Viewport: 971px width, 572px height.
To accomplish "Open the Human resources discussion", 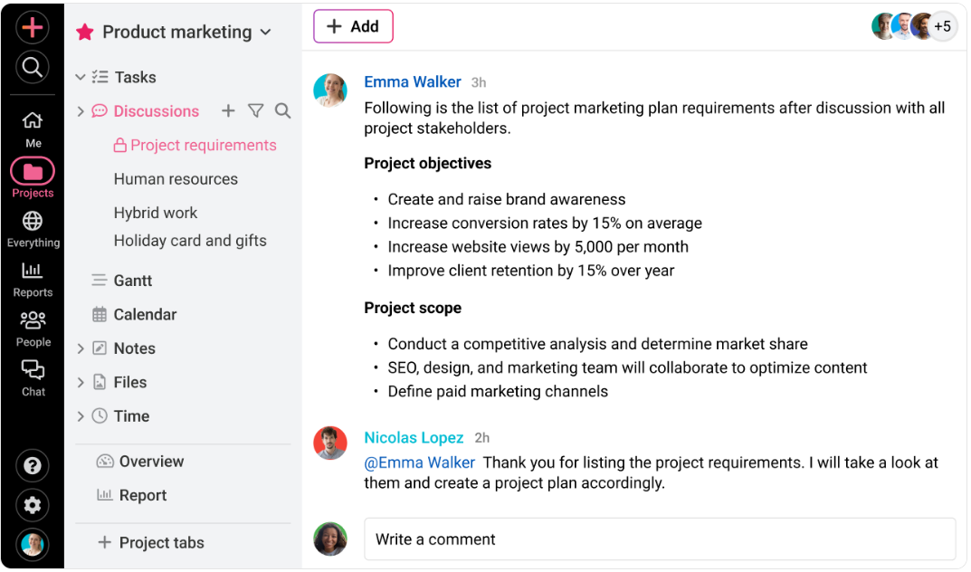I will [x=176, y=179].
